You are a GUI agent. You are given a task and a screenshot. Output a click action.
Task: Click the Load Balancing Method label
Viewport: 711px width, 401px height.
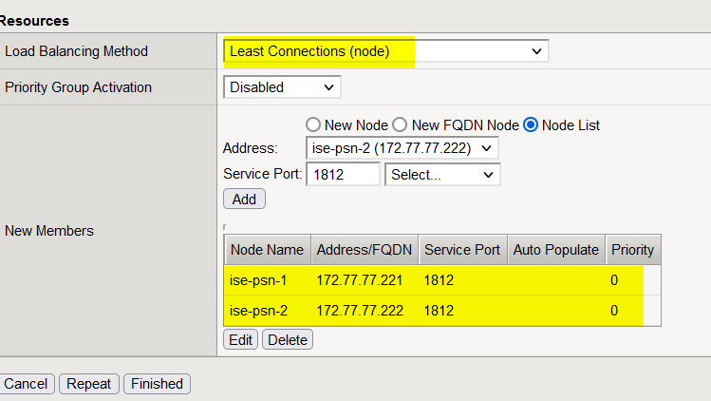click(x=76, y=51)
